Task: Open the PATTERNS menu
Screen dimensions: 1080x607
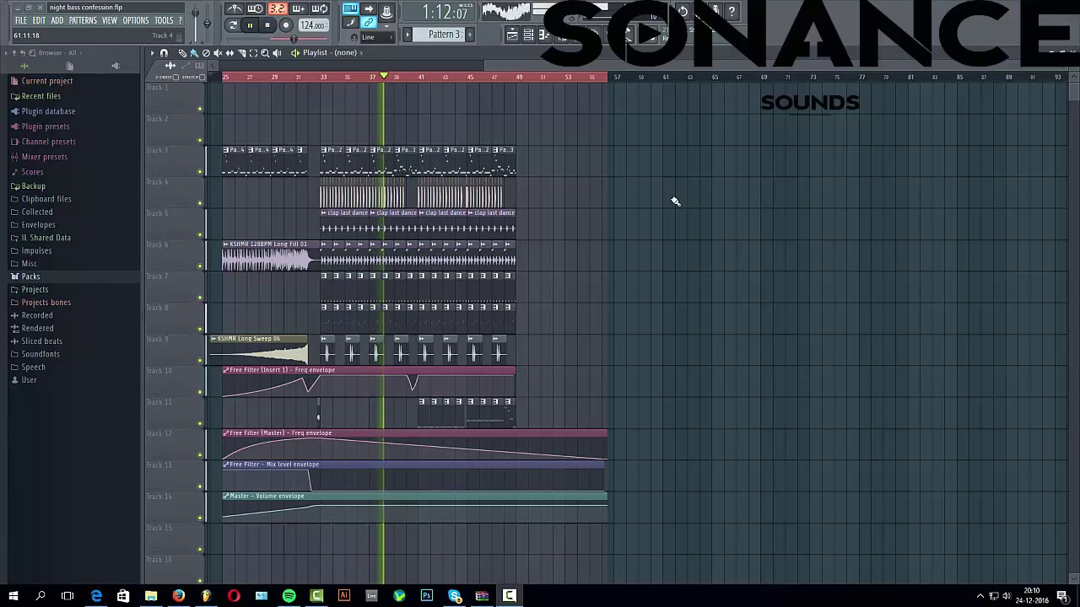Action: click(x=83, y=20)
